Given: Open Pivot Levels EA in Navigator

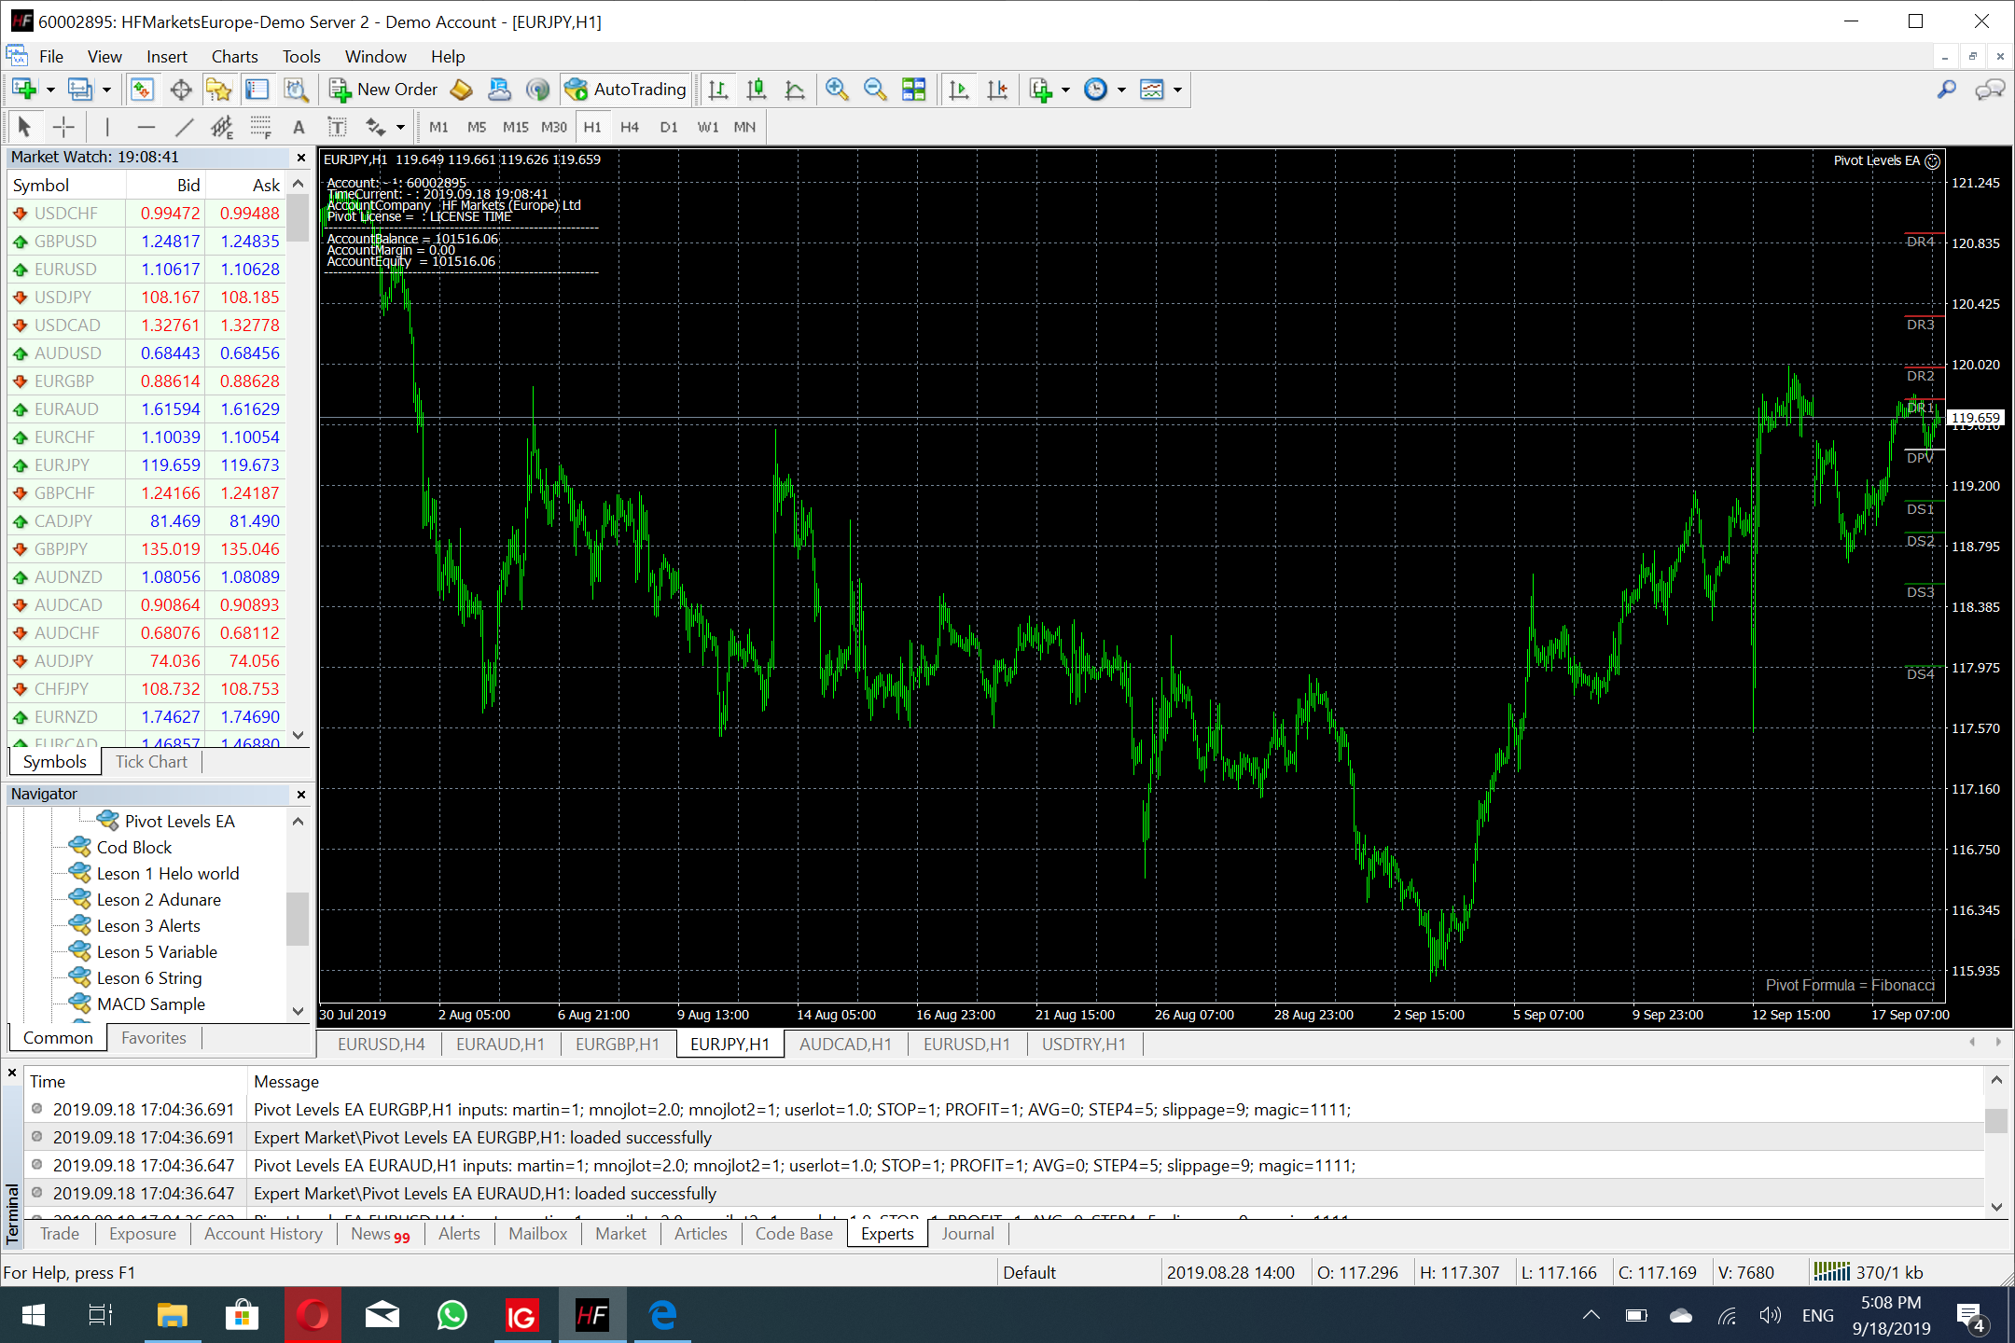Looking at the screenshot, I should tap(179, 821).
